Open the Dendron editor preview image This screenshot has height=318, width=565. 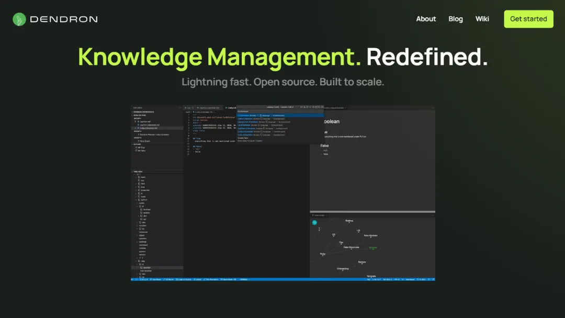(283, 193)
